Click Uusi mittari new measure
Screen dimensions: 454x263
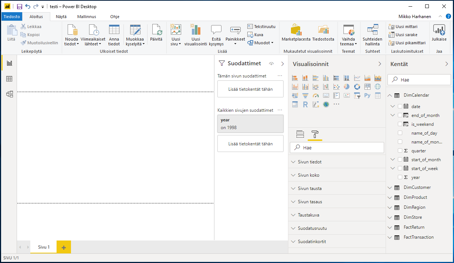[403, 27]
